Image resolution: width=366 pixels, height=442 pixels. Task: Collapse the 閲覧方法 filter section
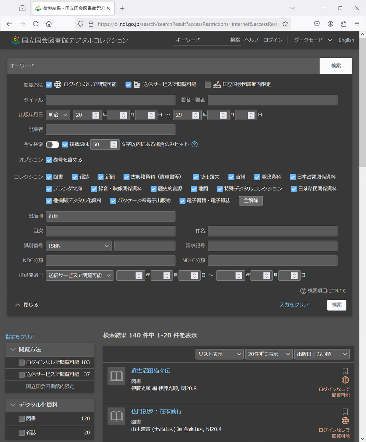(x=50, y=350)
